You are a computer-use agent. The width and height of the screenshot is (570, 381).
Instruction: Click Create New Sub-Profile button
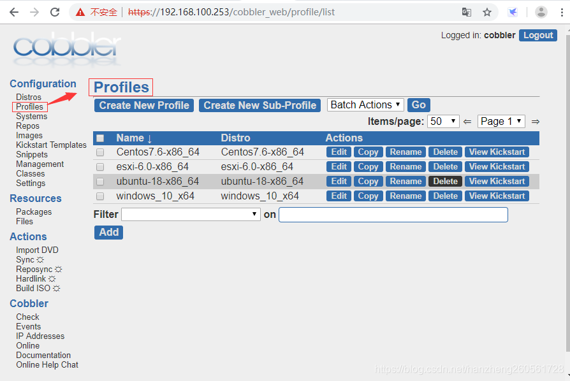tap(259, 105)
